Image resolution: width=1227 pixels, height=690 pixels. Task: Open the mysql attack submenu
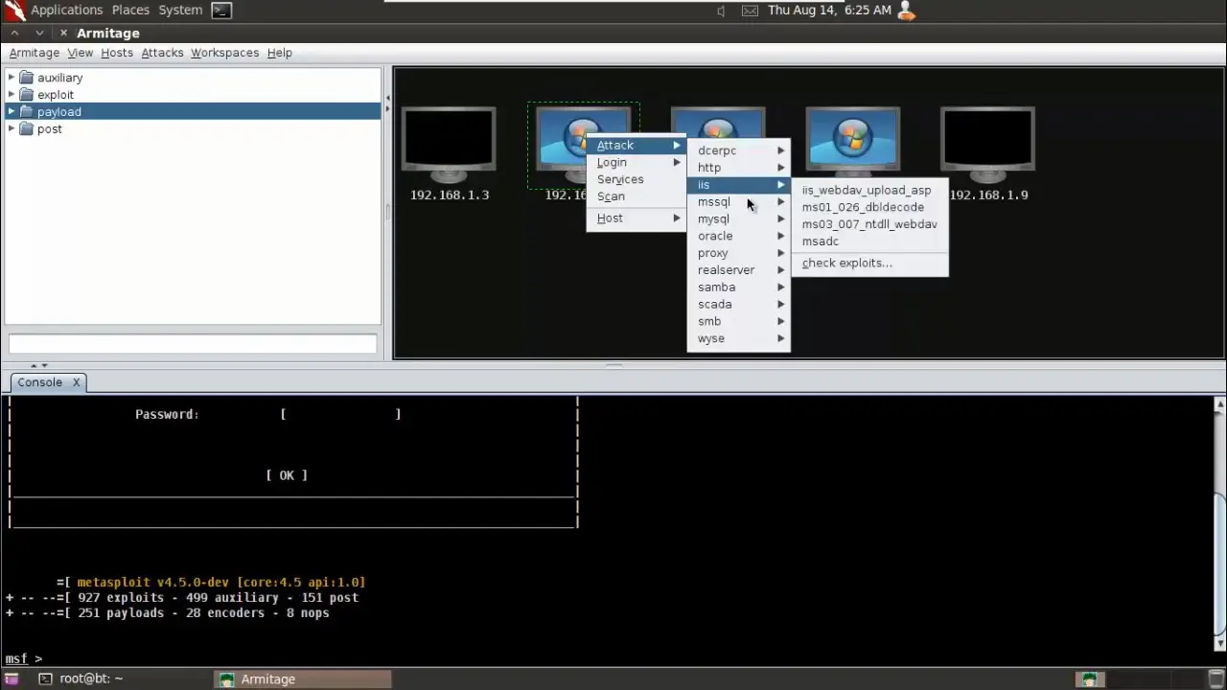tap(739, 219)
